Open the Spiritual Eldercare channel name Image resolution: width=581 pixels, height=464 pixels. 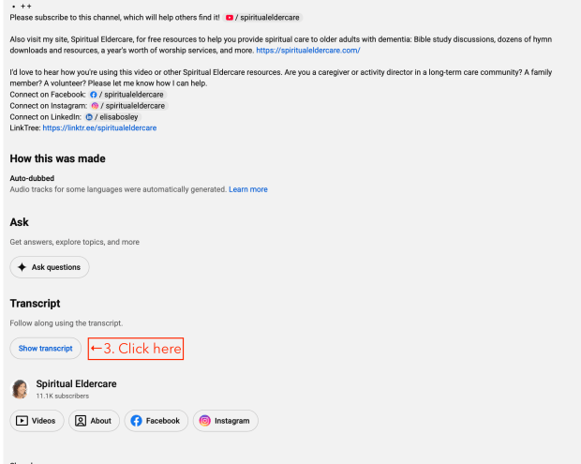tap(76, 384)
